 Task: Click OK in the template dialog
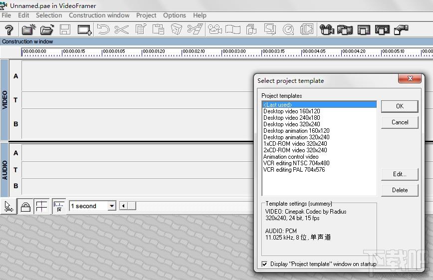(400, 106)
